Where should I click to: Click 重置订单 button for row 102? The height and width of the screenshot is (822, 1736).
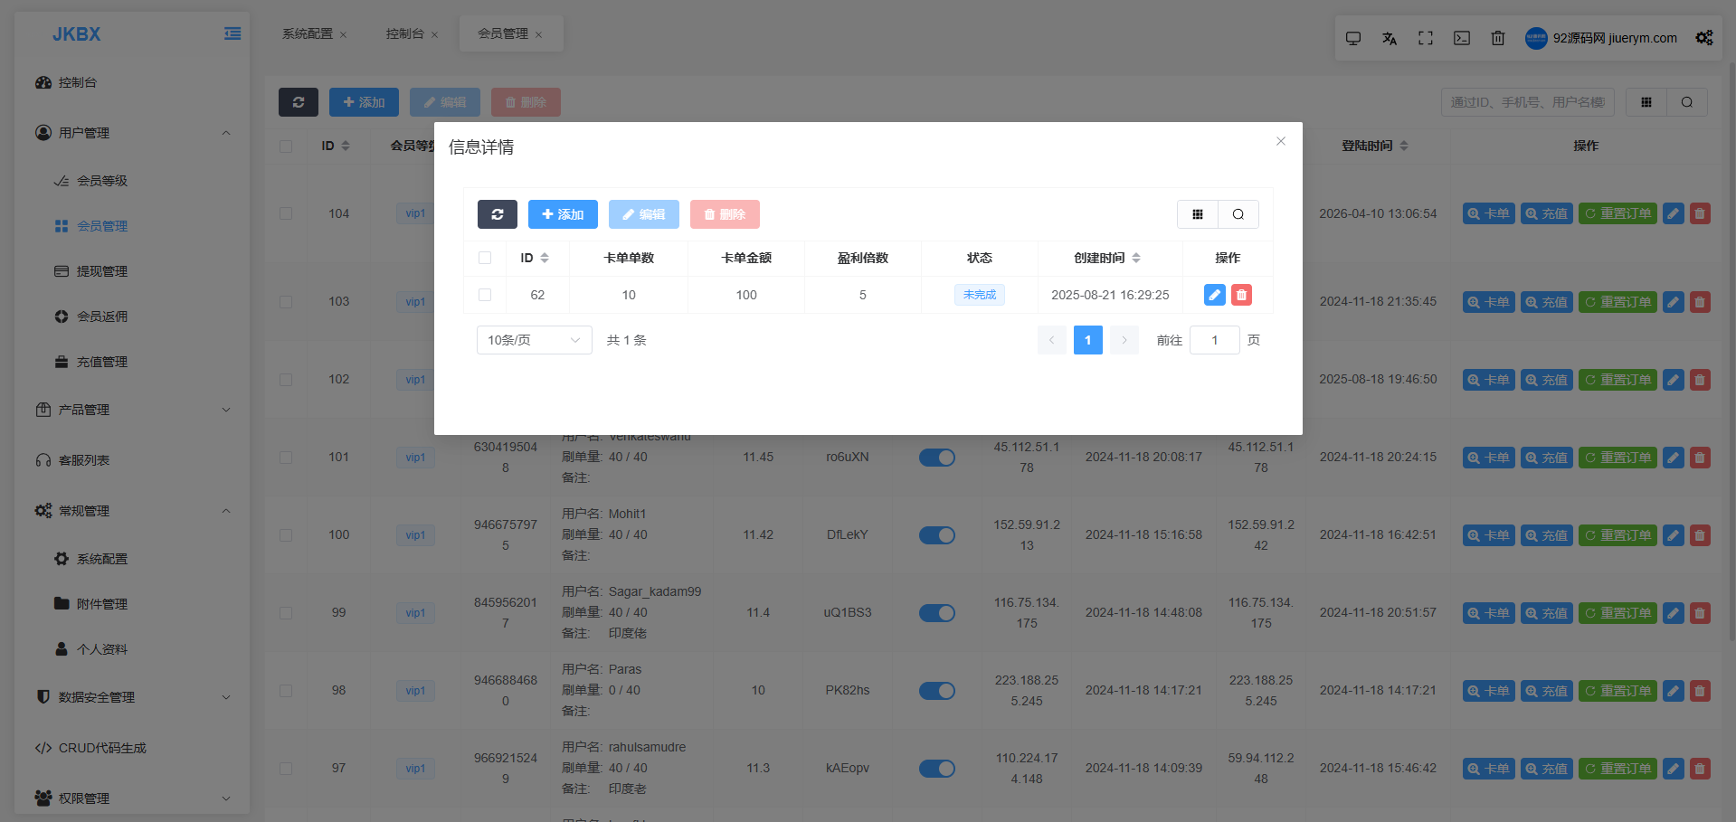tap(1617, 380)
